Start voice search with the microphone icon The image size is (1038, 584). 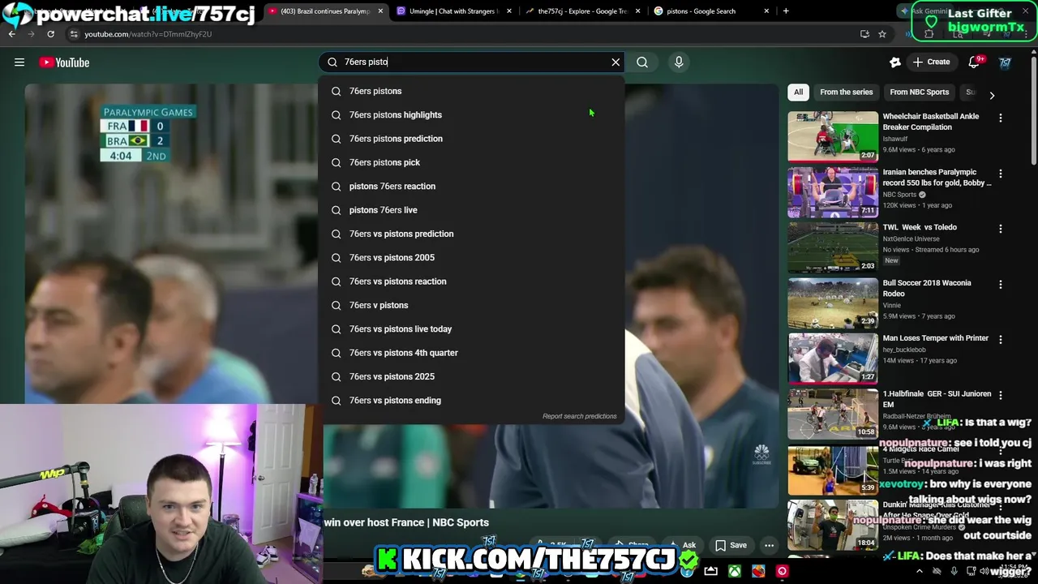[679, 62]
